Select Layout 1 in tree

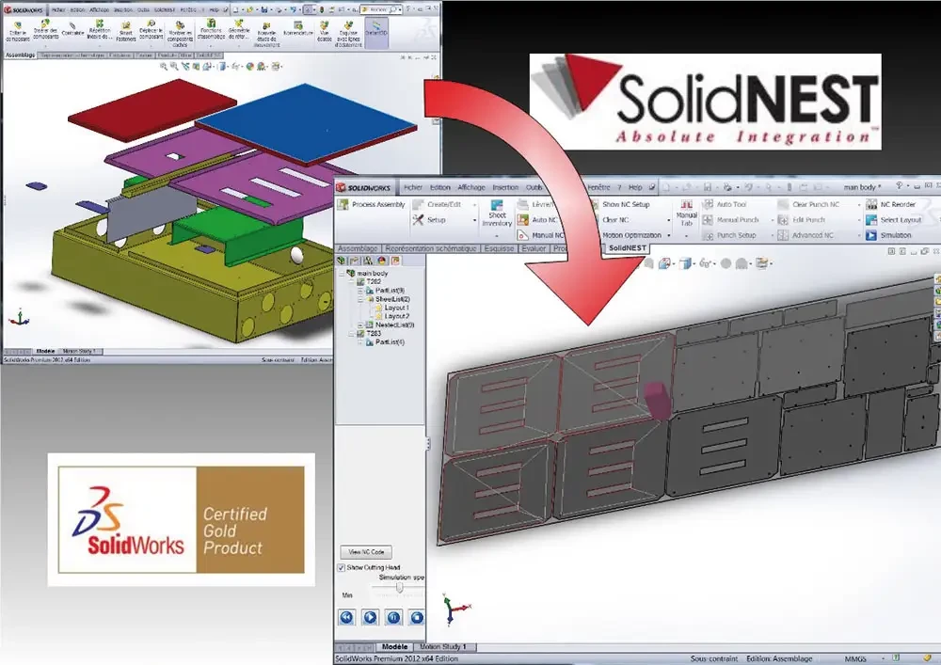(392, 308)
